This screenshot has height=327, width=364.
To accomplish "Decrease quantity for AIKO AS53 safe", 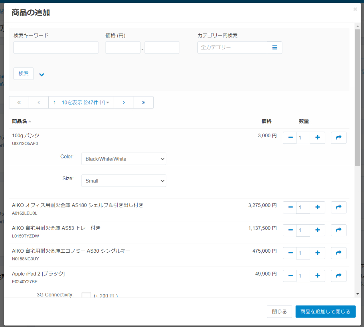I will tap(290, 230).
